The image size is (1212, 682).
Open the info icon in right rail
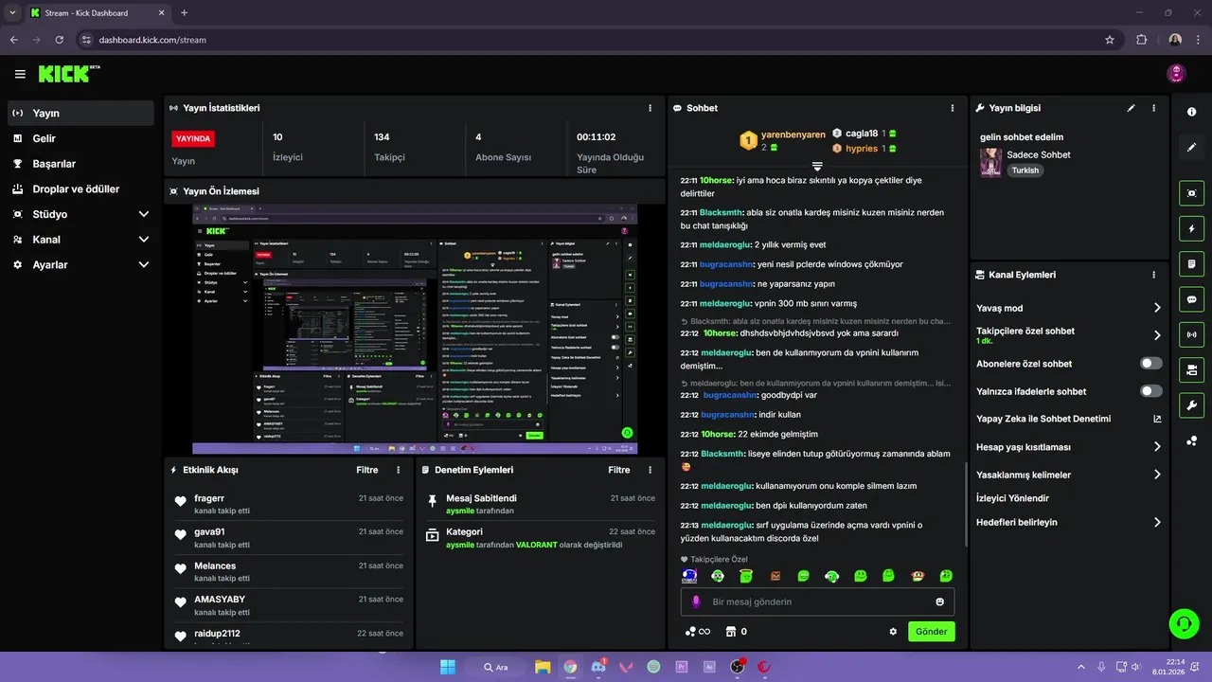(1191, 112)
